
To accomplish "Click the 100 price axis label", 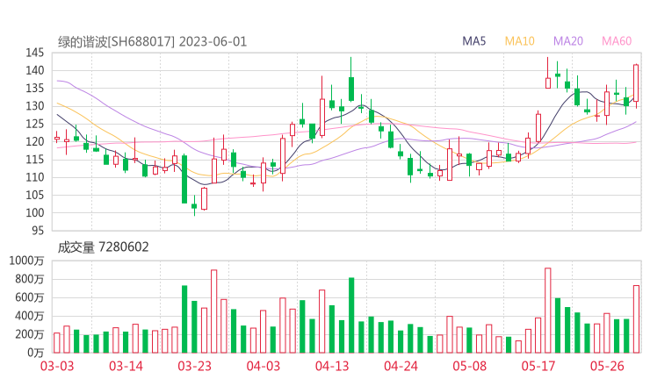I will (34, 213).
